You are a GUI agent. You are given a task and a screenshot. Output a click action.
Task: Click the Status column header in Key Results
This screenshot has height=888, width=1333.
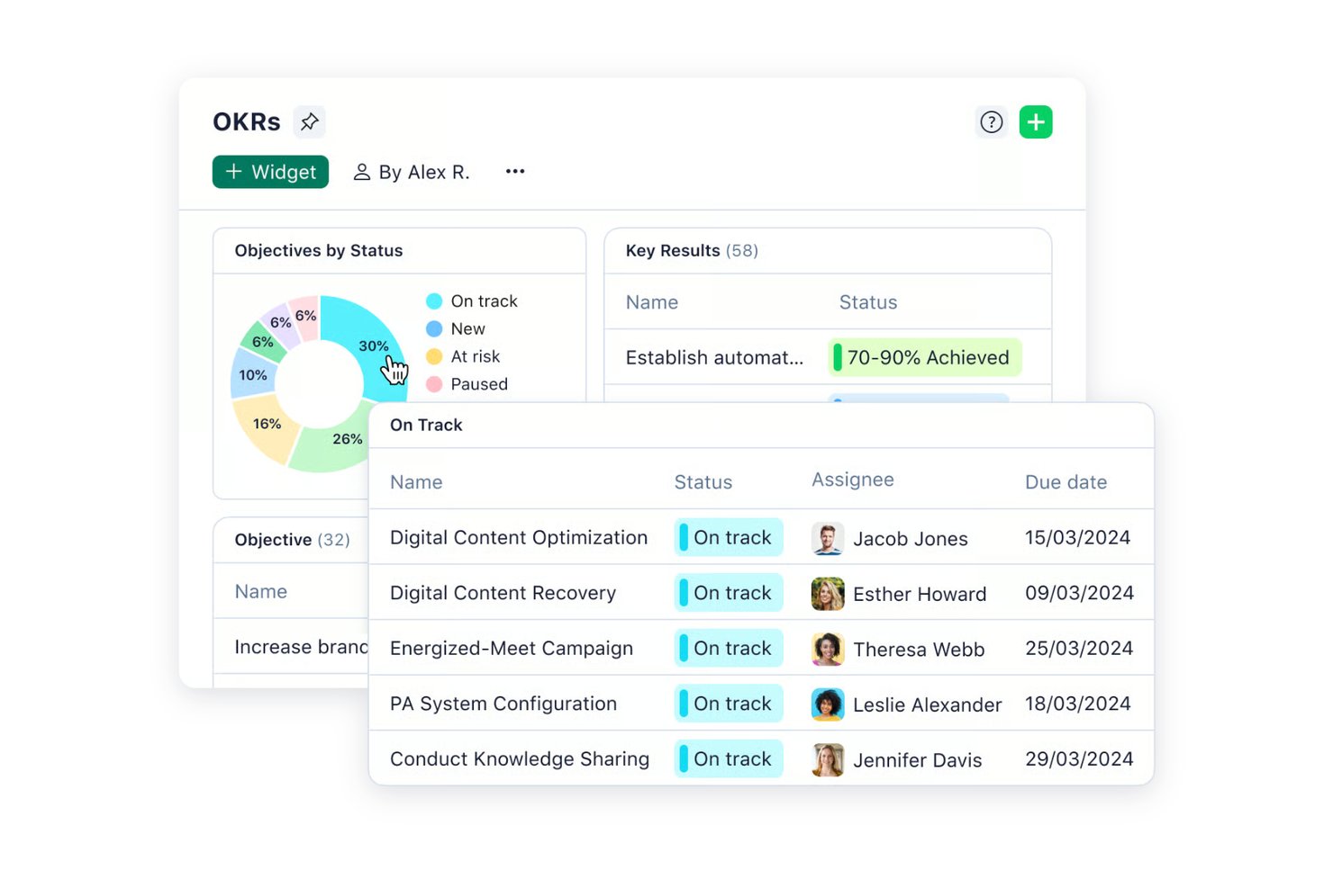[x=868, y=302]
